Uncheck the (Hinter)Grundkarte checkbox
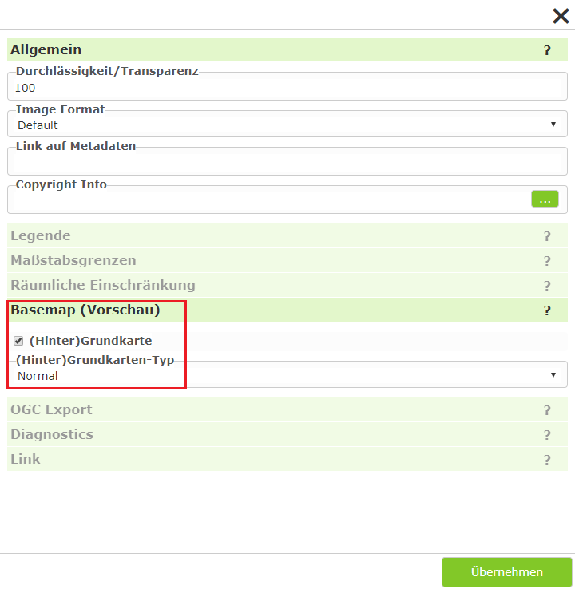The height and width of the screenshot is (593, 575). click(x=18, y=341)
